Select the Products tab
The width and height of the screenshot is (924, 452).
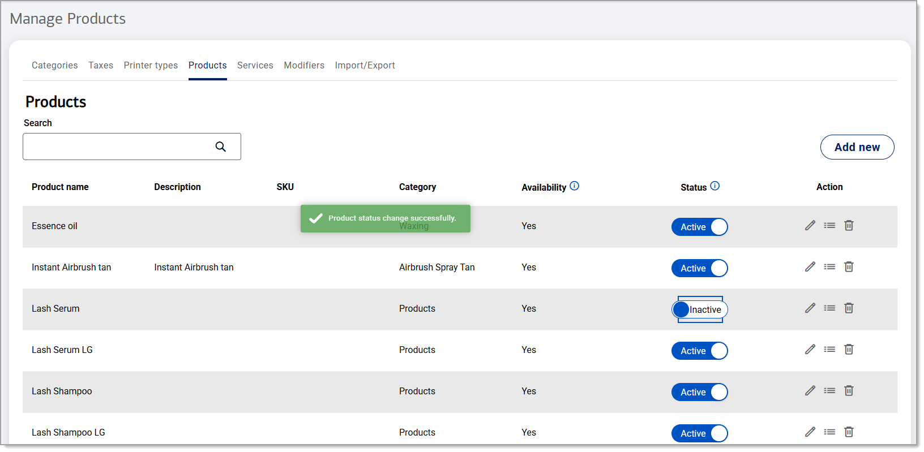coord(208,65)
